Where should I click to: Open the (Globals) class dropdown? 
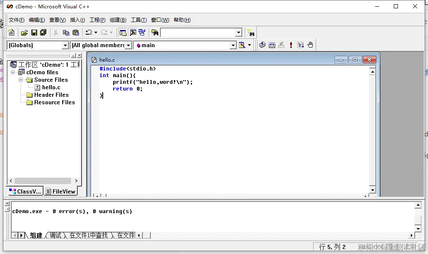[65, 45]
